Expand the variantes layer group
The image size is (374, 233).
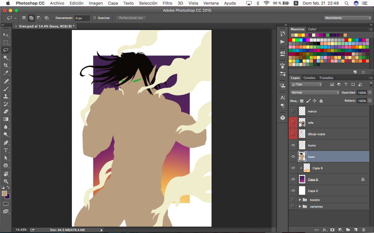300,206
